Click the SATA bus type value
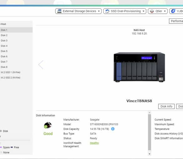 (93, 134)
